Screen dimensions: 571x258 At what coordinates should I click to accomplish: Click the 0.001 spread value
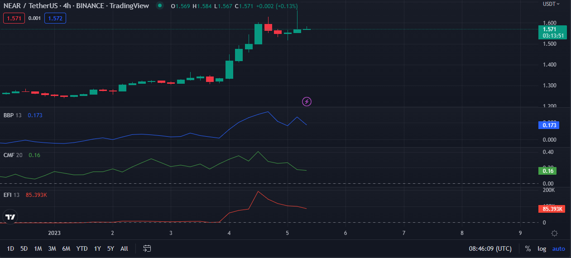click(34, 19)
